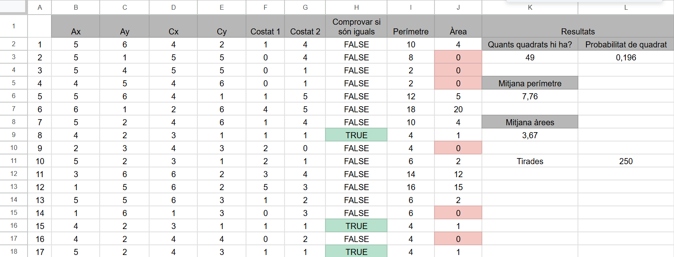This screenshot has width=674, height=257.
Task: Click the 'Quants quadrats hi ha?' cell
Action: (x=530, y=45)
